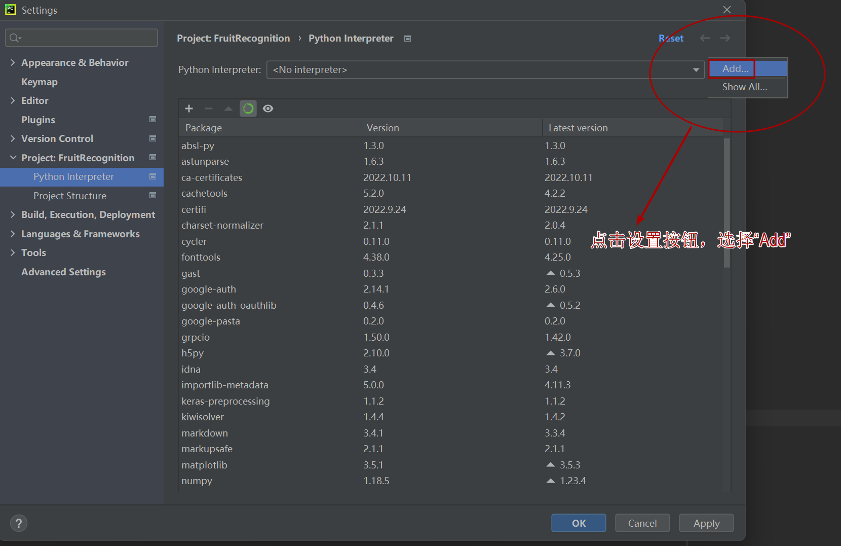Click the project-level icon on selected Python Interpreter row
841x546 pixels.
(x=152, y=176)
